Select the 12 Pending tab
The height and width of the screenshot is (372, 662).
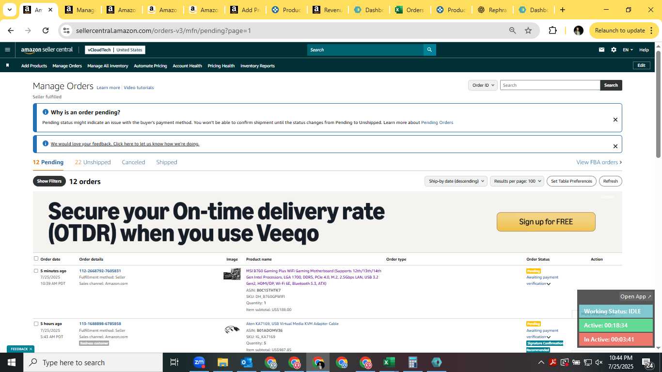(x=48, y=162)
